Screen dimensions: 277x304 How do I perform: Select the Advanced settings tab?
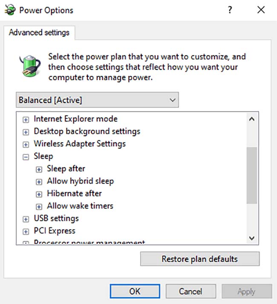click(x=39, y=32)
